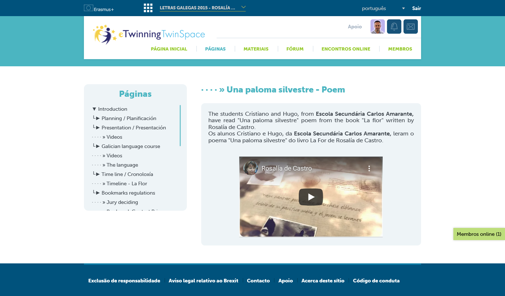This screenshot has width=505, height=296.
Task: Open the mailbox envelope icon
Action: [411, 27]
